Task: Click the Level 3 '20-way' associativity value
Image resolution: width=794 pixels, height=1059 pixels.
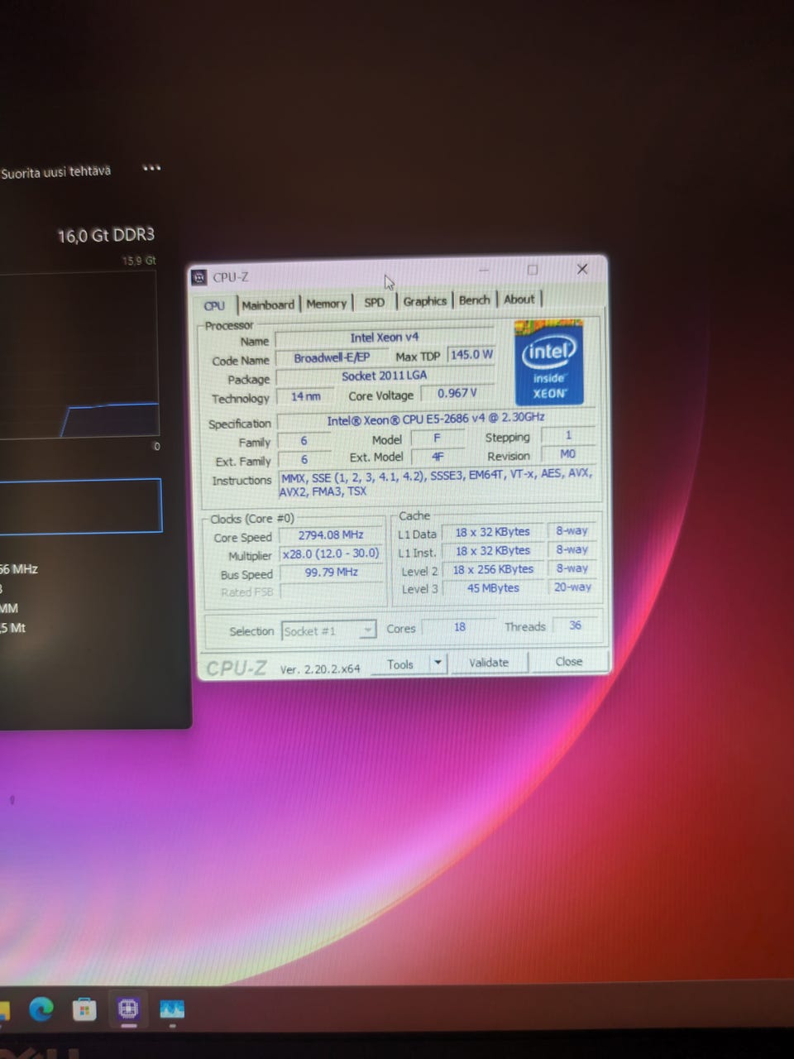Action: (x=572, y=587)
